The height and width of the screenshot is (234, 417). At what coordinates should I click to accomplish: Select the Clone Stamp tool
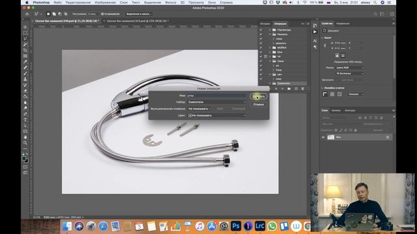click(x=25, y=79)
